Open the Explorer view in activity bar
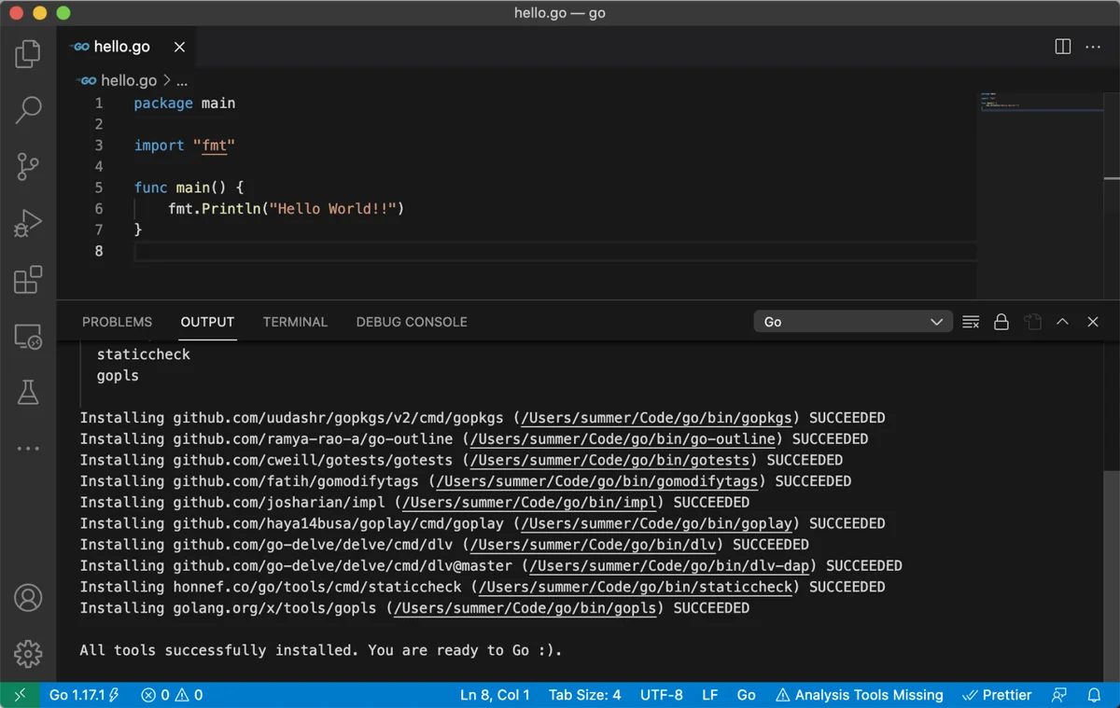1120x708 pixels. click(x=28, y=54)
